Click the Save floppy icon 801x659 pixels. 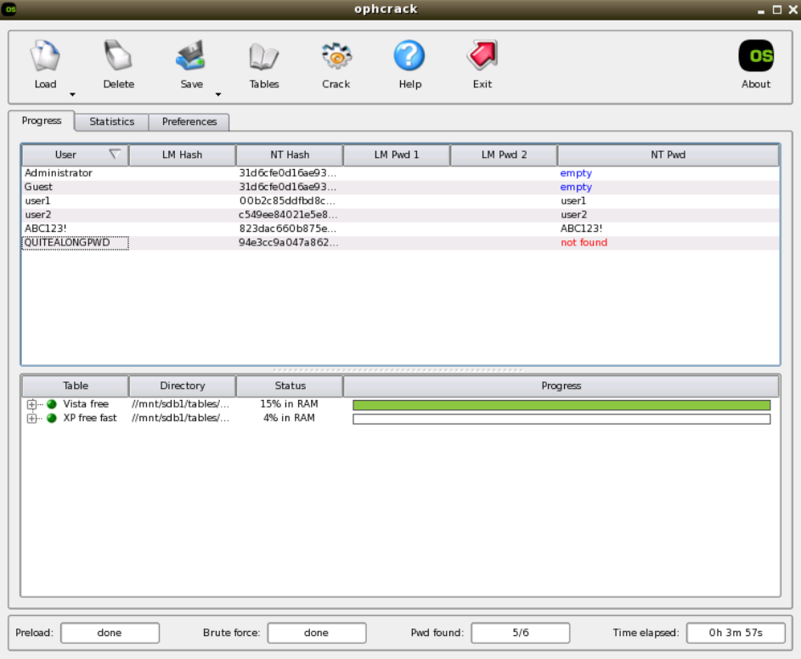[x=191, y=55]
